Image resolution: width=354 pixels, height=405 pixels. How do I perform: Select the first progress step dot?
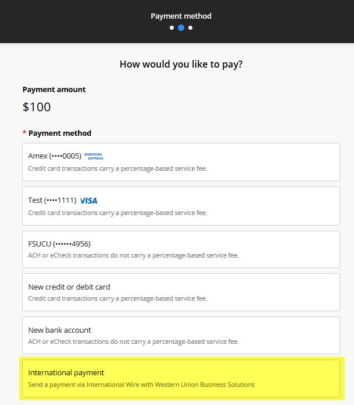tap(172, 27)
